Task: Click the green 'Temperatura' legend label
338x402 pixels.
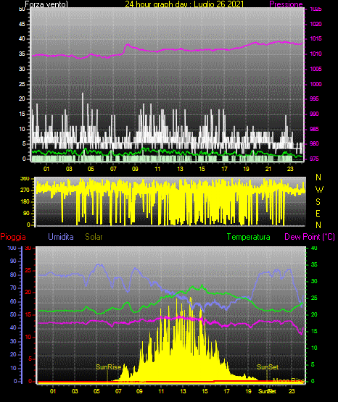Action: click(x=249, y=237)
